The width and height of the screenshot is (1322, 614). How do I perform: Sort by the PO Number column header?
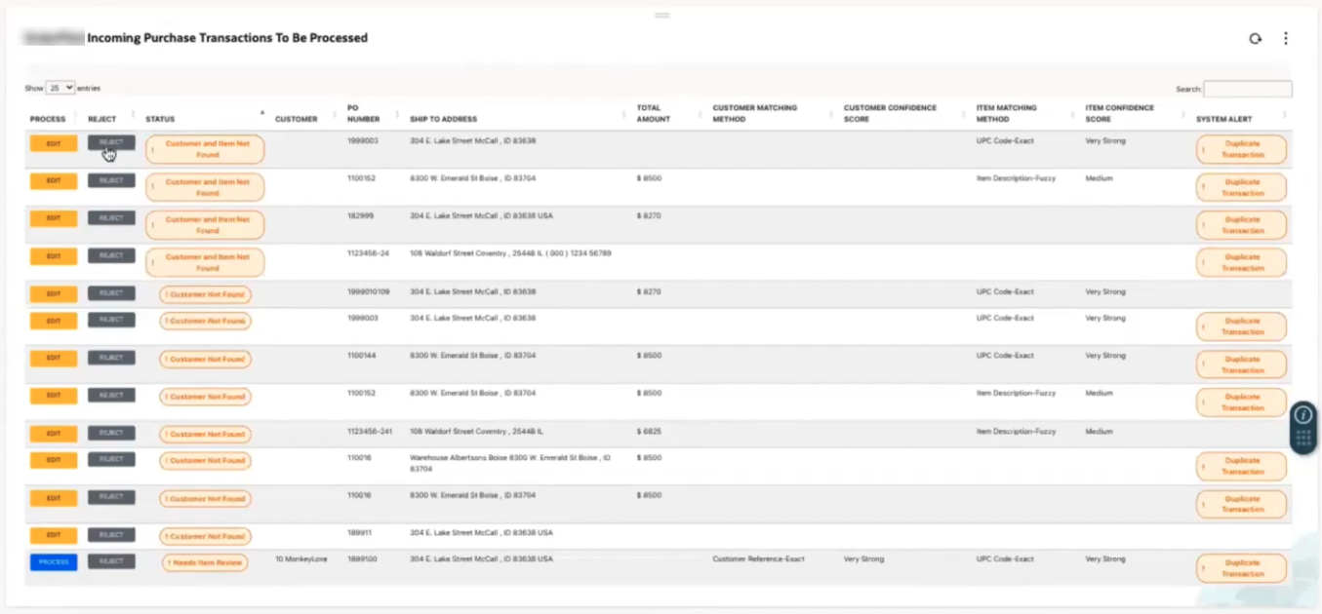click(363, 113)
